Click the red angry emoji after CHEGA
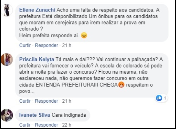The height and width of the screenshot is (129, 176). (x=121, y=85)
